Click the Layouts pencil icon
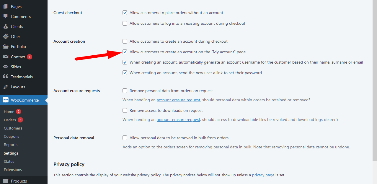The image size is (377, 184). 6,87
